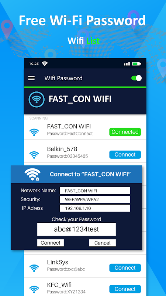Cancel the connect dialog

(x=103, y=243)
